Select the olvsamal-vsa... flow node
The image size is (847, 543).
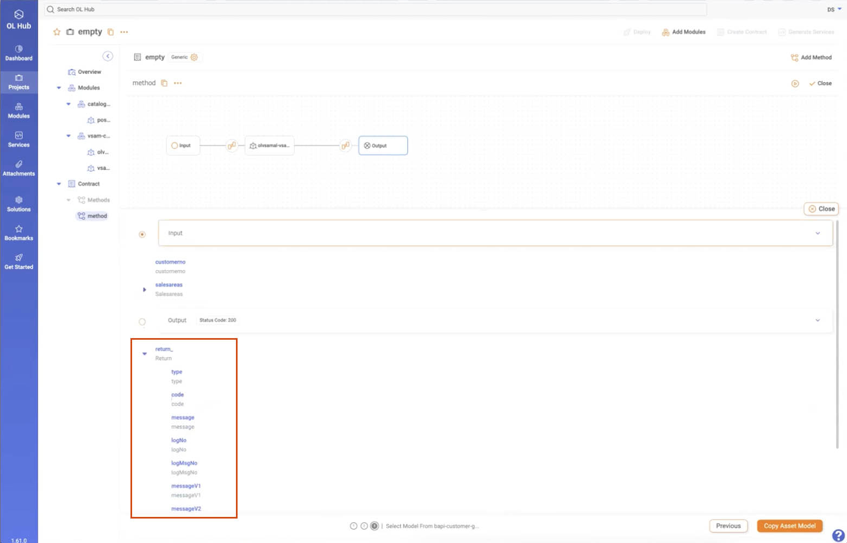click(269, 146)
